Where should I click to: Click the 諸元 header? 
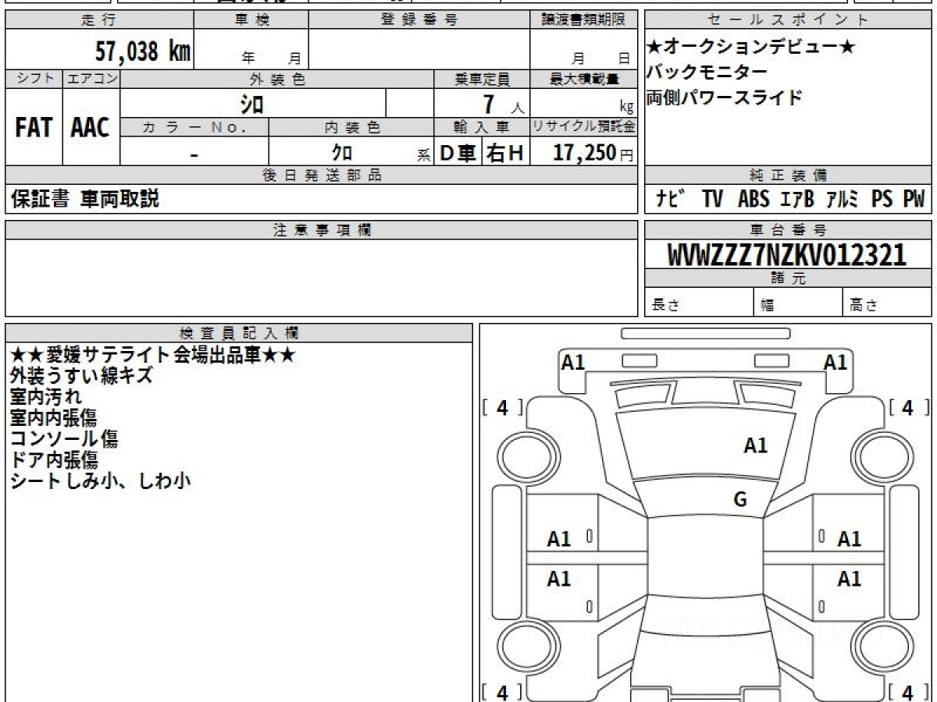[788, 278]
